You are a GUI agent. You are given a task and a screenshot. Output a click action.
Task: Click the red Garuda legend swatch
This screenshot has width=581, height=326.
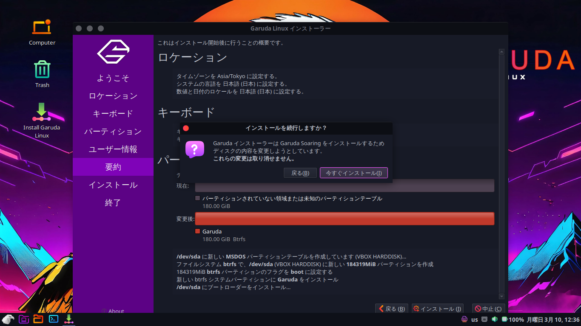pyautogui.click(x=197, y=231)
